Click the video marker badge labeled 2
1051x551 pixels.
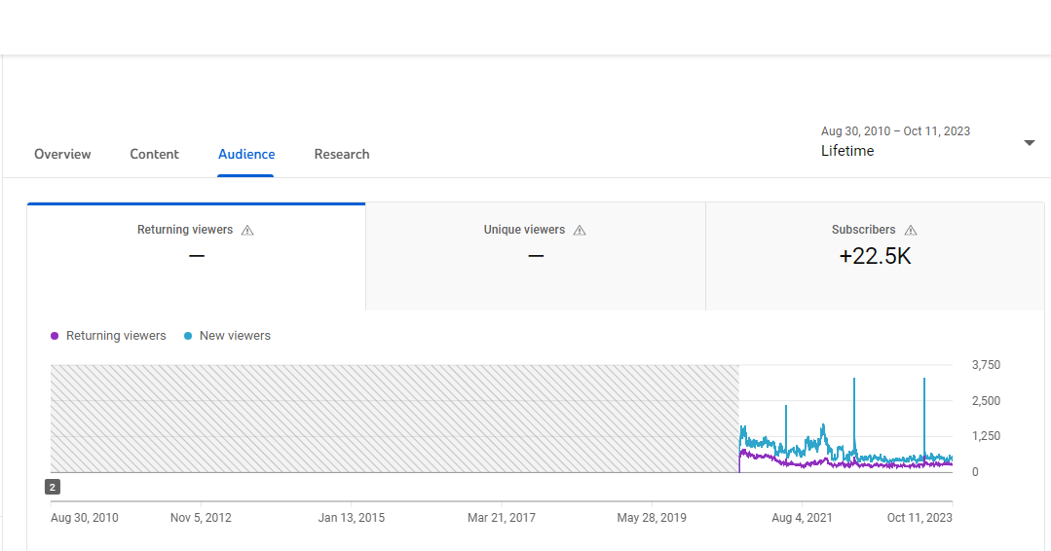[x=53, y=487]
